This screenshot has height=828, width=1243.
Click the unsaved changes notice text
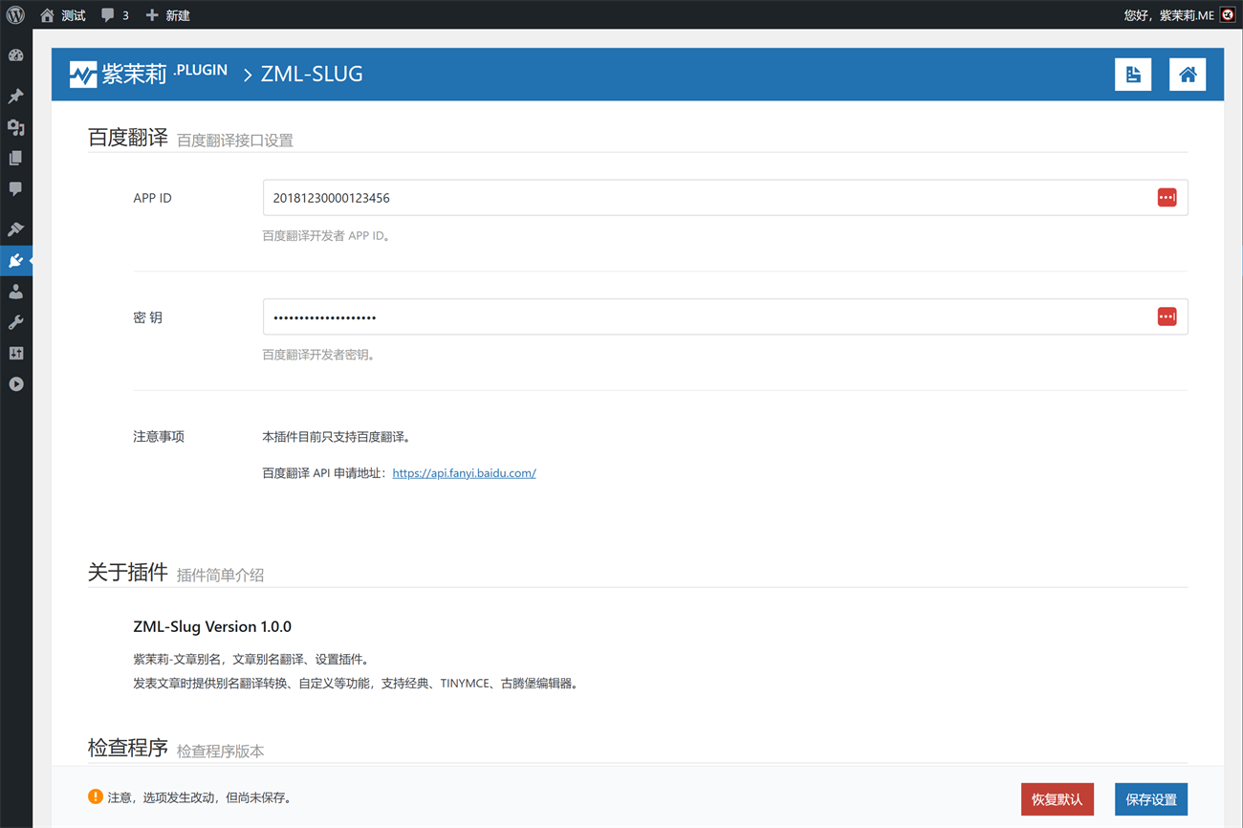click(199, 797)
